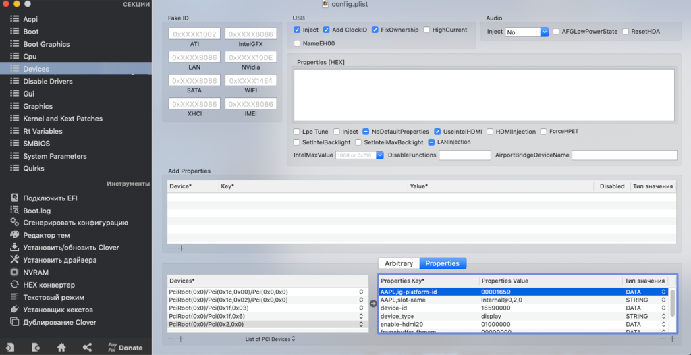Image resolution: width=691 pixels, height=355 pixels.
Task: Switch to the Arbitrary tab
Action: pos(398,263)
